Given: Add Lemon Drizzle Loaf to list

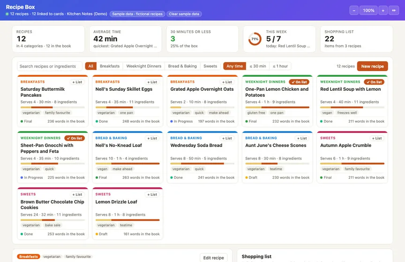Looking at the screenshot, I should click(x=152, y=195).
